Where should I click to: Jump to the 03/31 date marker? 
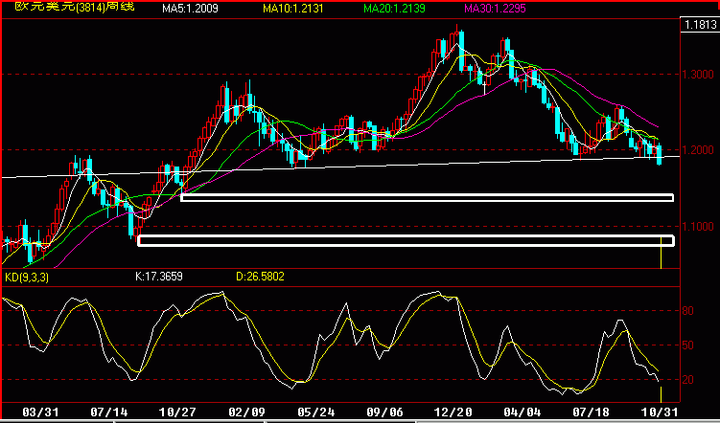point(39,412)
